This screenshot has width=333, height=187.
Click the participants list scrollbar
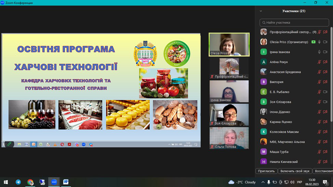coord(331,74)
